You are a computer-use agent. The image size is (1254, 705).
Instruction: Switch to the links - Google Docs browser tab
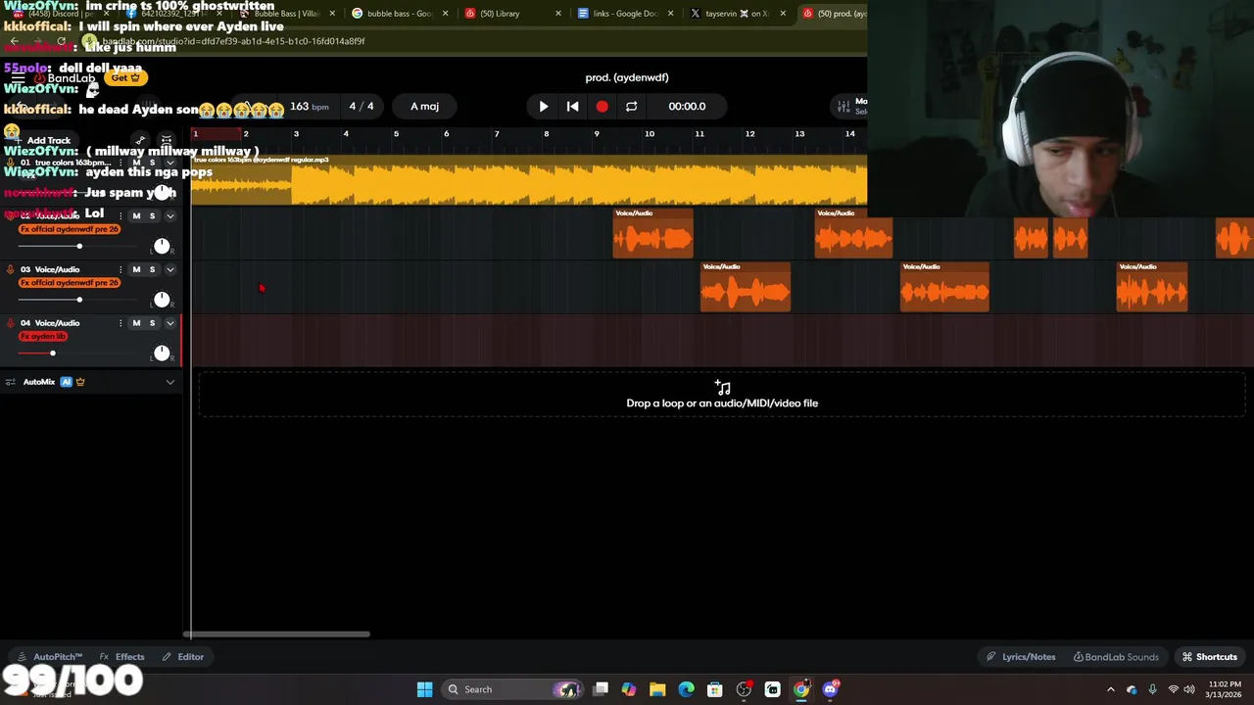(x=623, y=14)
